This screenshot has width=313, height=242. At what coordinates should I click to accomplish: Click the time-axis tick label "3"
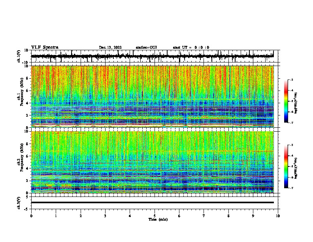105,216
